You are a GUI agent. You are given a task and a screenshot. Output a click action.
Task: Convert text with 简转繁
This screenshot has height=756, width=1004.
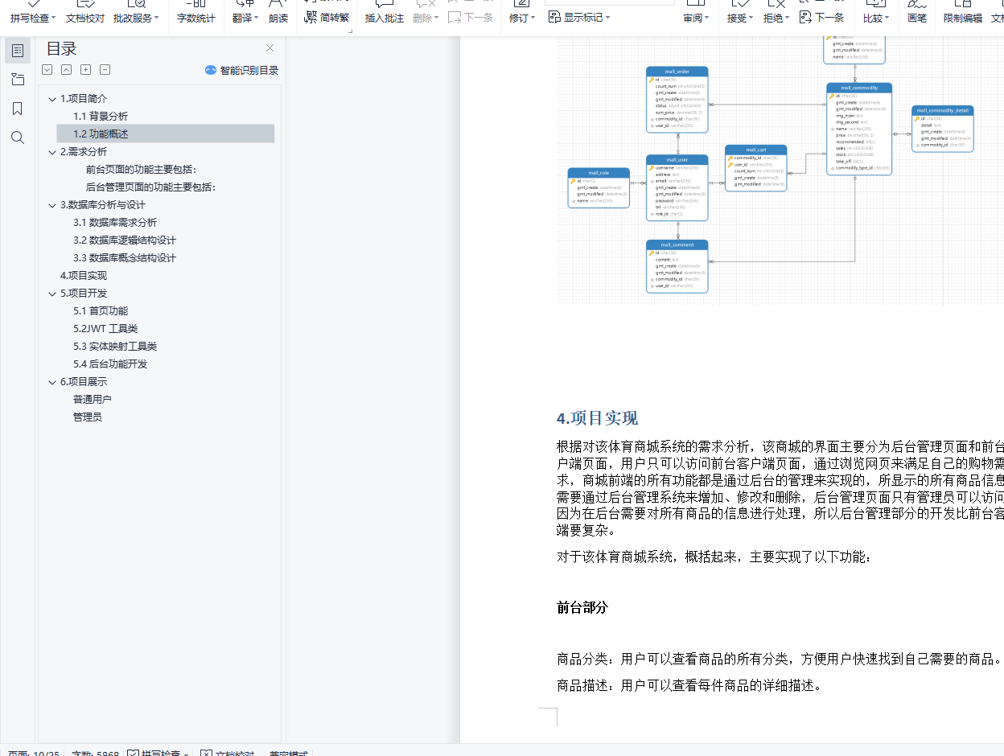pos(327,17)
